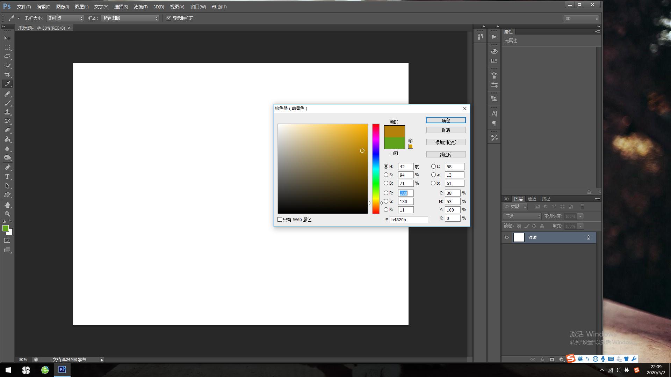Hide the 背景 layer with eye icon
Viewport: 671px width, 377px height.
click(507, 237)
